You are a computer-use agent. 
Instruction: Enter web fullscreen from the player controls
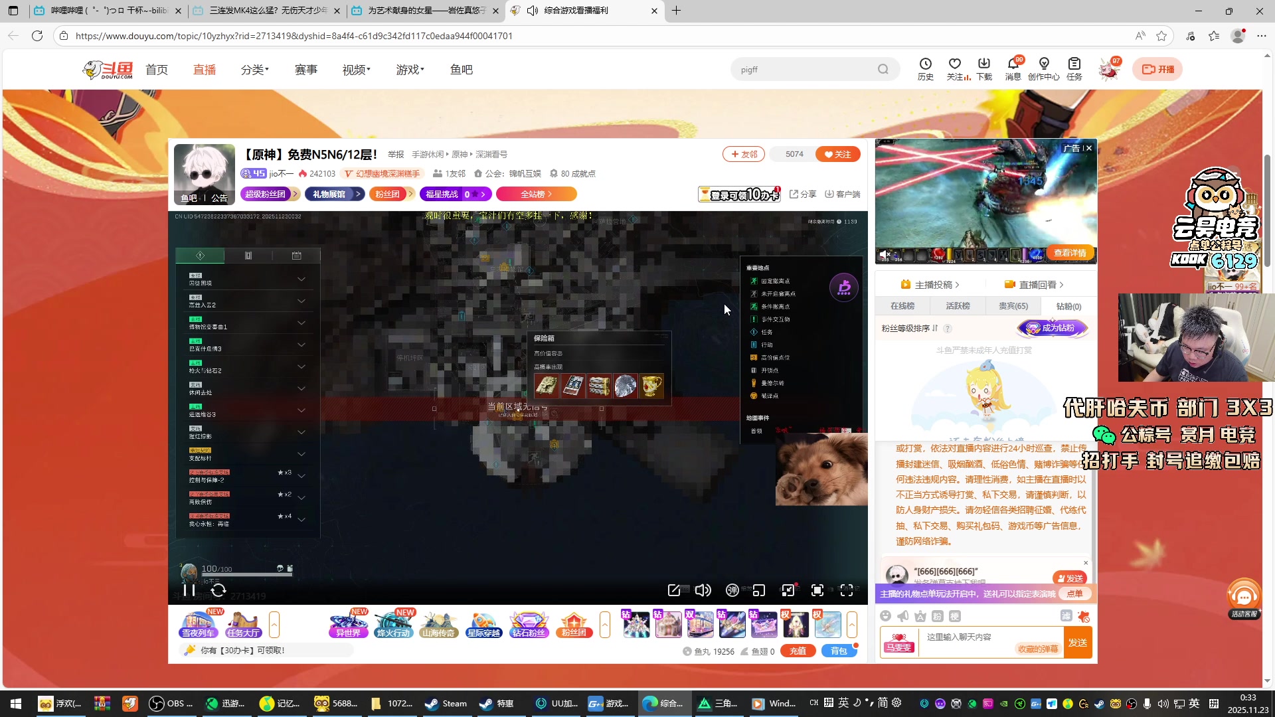pyautogui.click(x=817, y=590)
